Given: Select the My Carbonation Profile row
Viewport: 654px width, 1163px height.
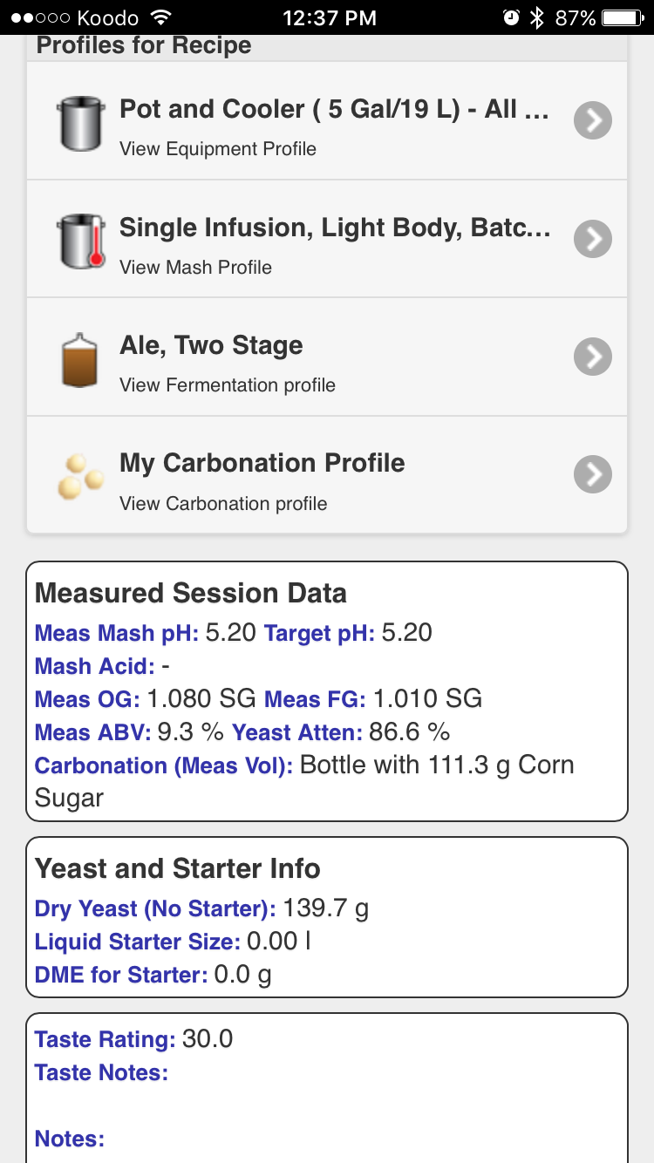Looking at the screenshot, I should click(x=327, y=474).
